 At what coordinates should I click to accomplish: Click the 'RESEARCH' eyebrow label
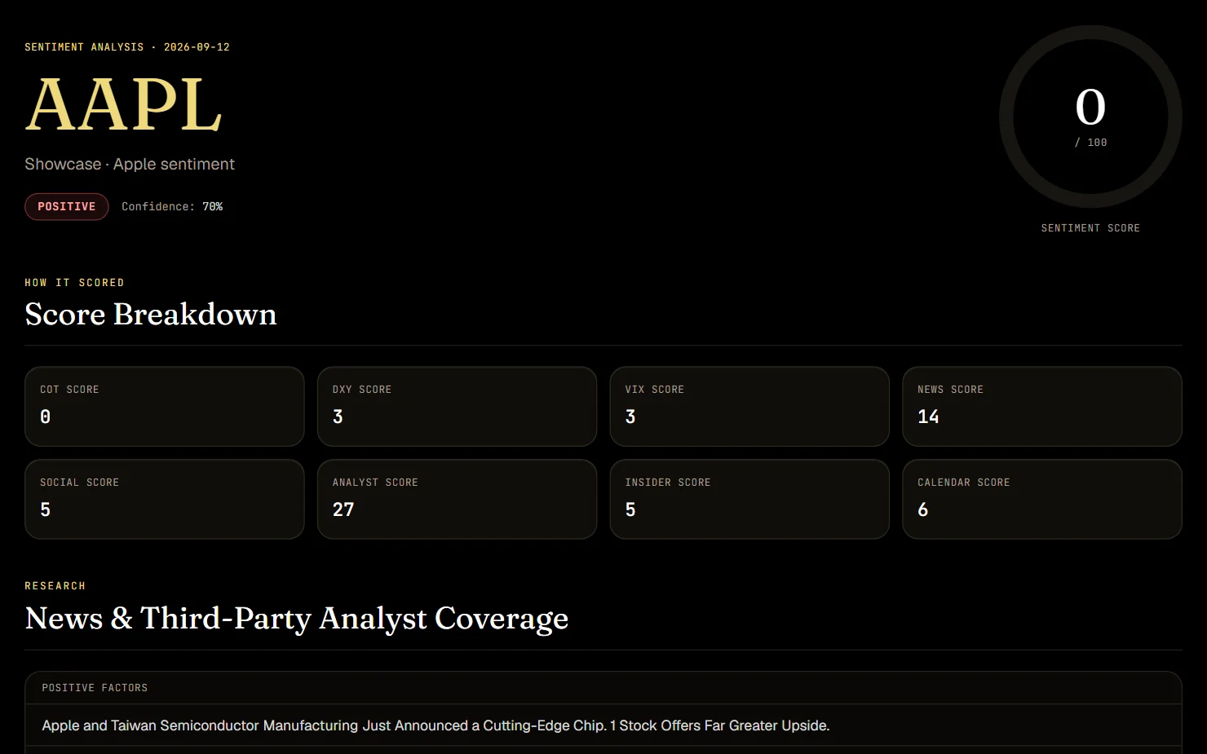tap(55, 586)
